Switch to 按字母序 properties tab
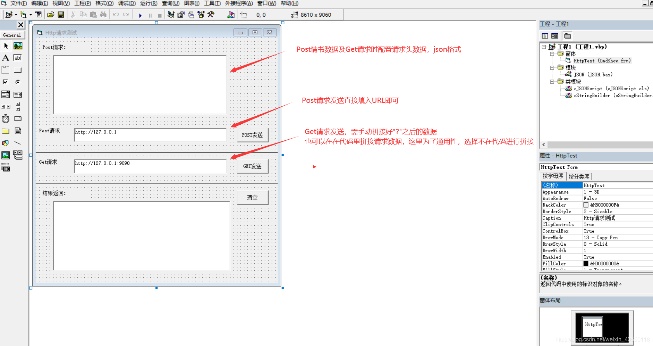The image size is (653, 346). 553,176
